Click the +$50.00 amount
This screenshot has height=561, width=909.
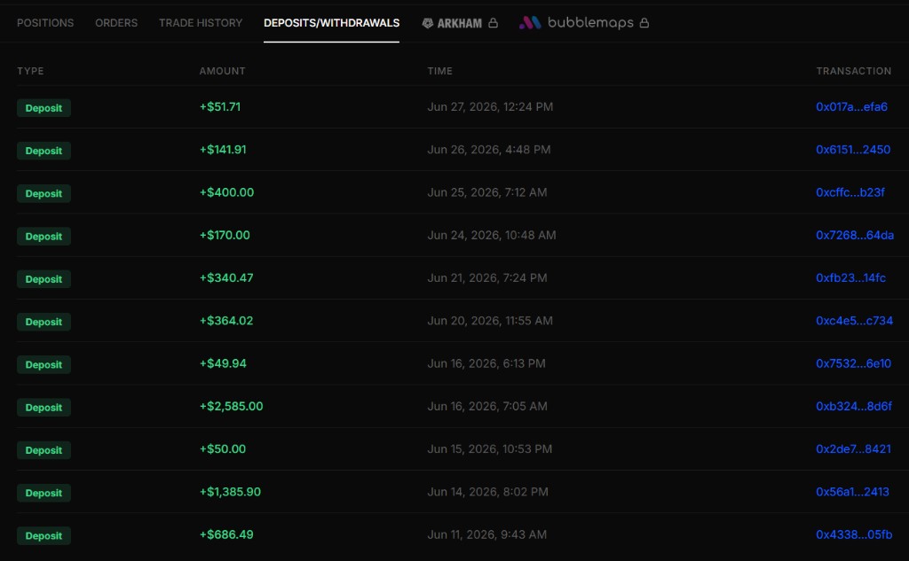pos(223,449)
